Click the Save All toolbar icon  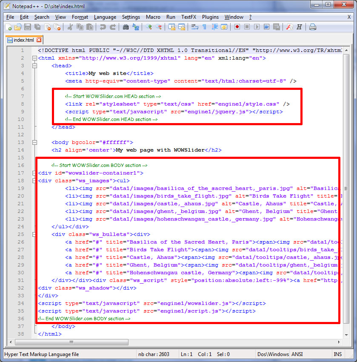pos(37,27)
